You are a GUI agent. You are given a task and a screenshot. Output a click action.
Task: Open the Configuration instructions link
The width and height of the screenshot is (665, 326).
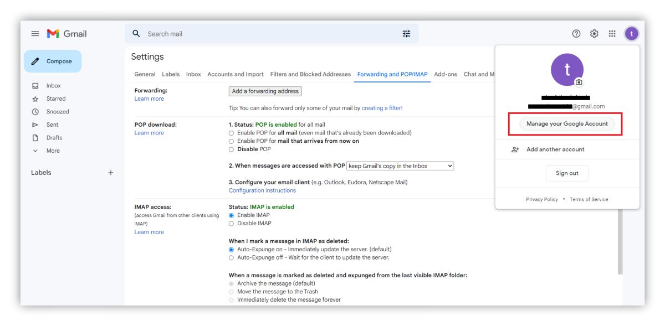pyautogui.click(x=262, y=190)
